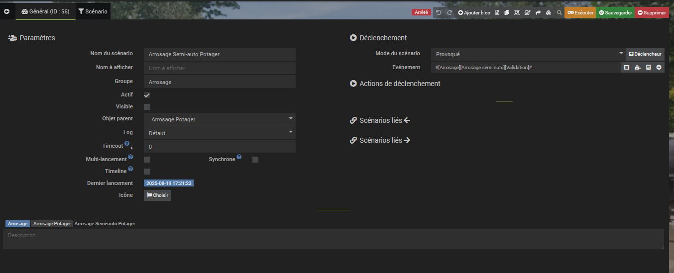Open the search magnifier icon
This screenshot has width=674, height=273.
pos(559,12)
